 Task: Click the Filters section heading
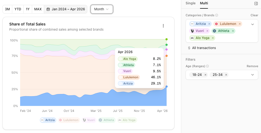click(191, 60)
